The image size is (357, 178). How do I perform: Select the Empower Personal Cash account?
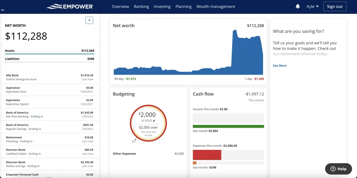[50, 175]
